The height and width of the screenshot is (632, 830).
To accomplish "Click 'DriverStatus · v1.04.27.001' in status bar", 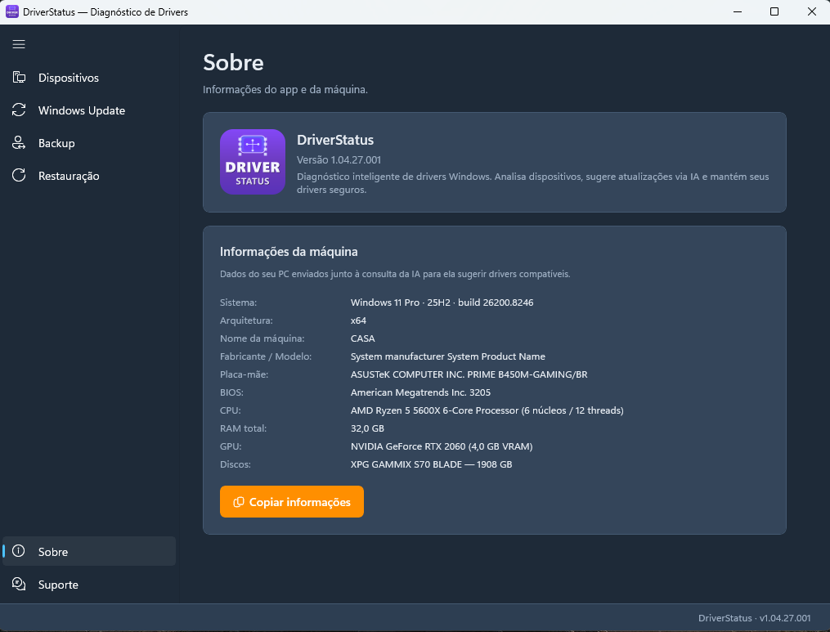I will point(754,618).
